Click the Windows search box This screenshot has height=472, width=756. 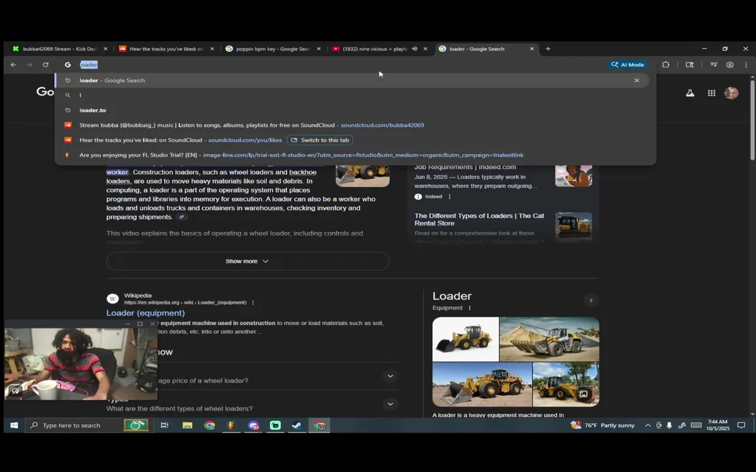[90, 425]
